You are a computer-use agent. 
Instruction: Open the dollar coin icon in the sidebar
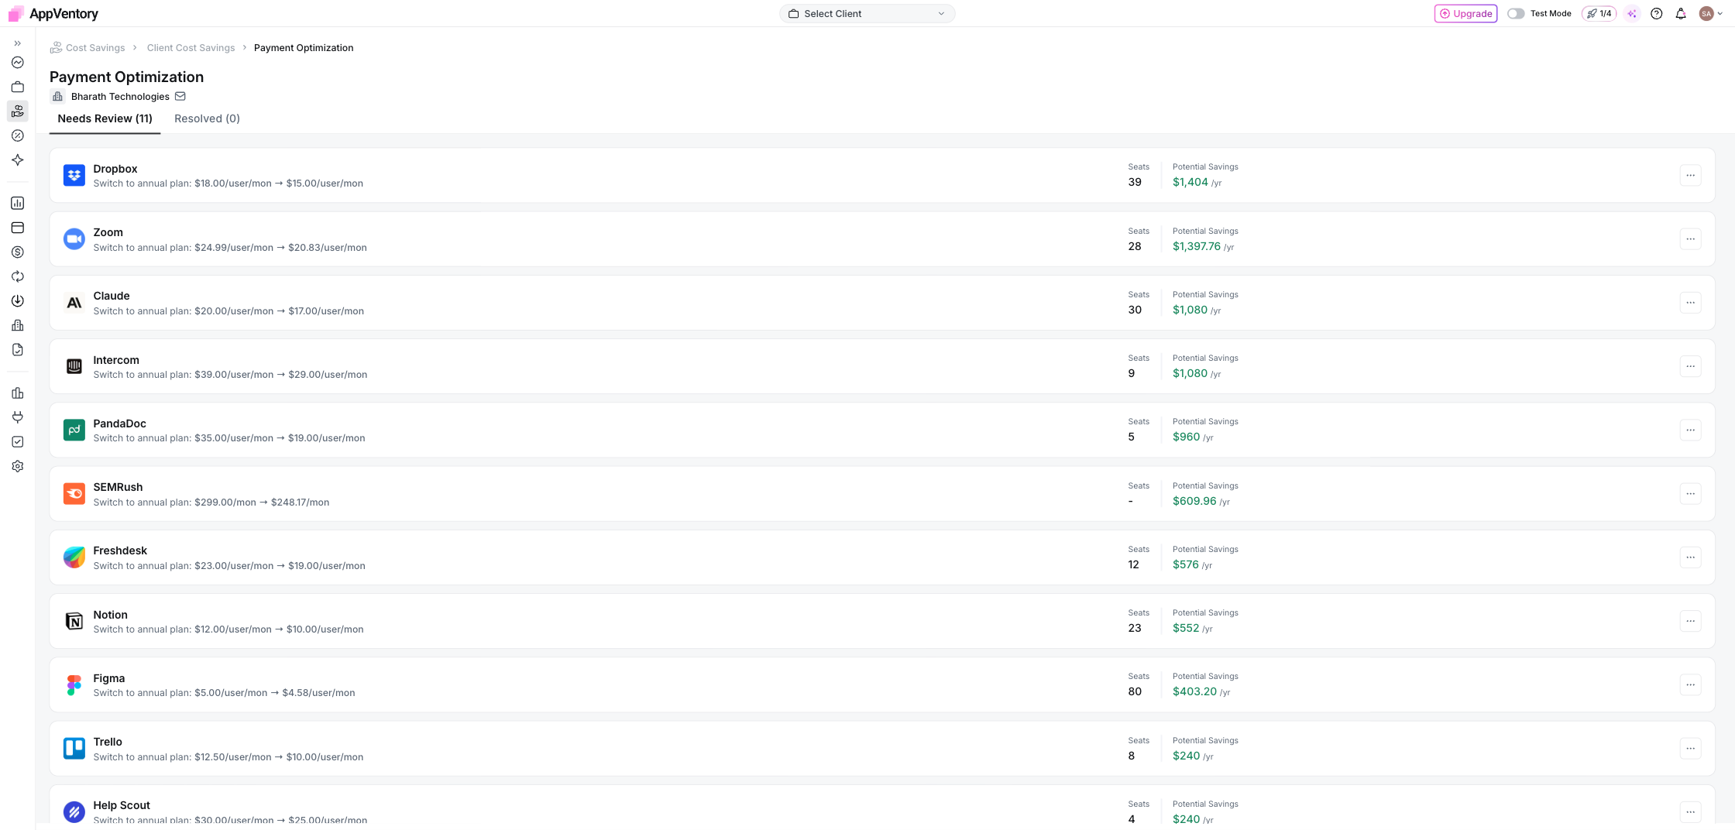pyautogui.click(x=17, y=252)
